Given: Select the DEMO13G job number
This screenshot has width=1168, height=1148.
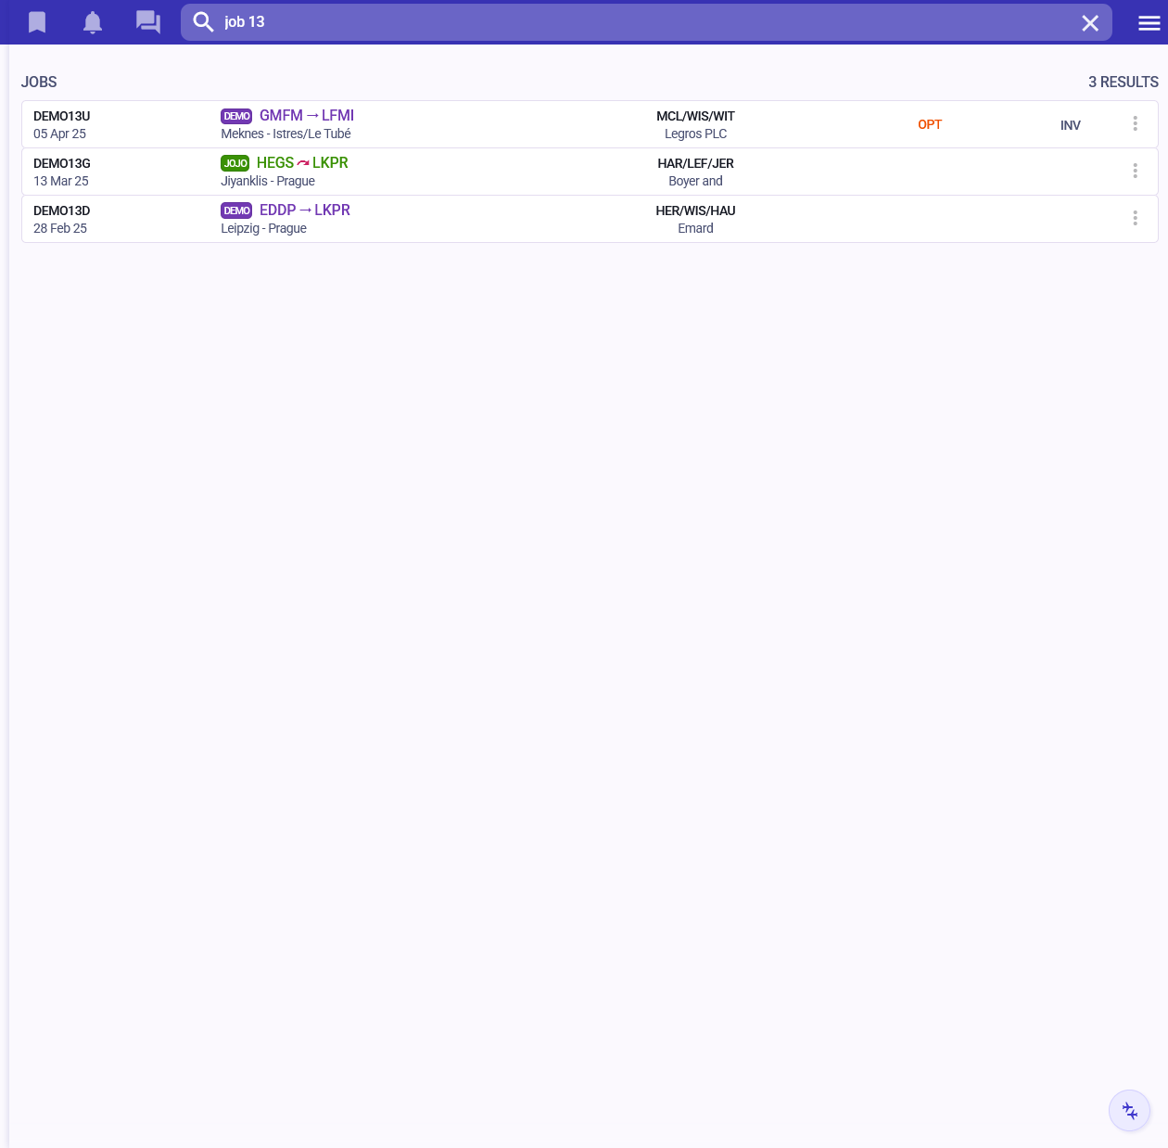Looking at the screenshot, I should click(62, 163).
